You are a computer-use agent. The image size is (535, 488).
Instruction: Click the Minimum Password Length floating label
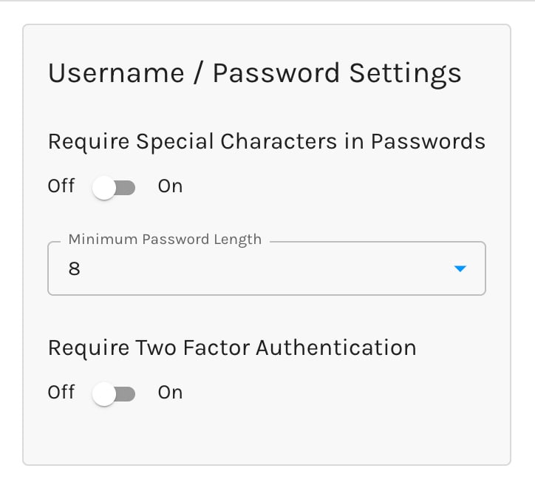(165, 240)
